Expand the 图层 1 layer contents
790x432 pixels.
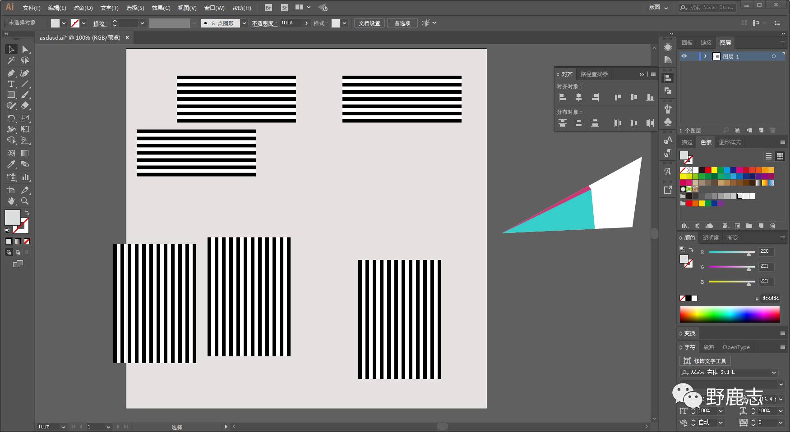(705, 56)
